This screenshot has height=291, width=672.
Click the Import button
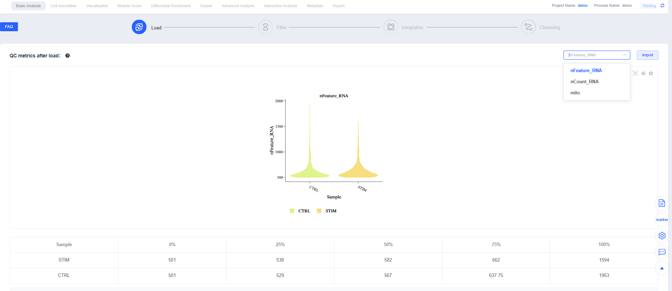(647, 55)
